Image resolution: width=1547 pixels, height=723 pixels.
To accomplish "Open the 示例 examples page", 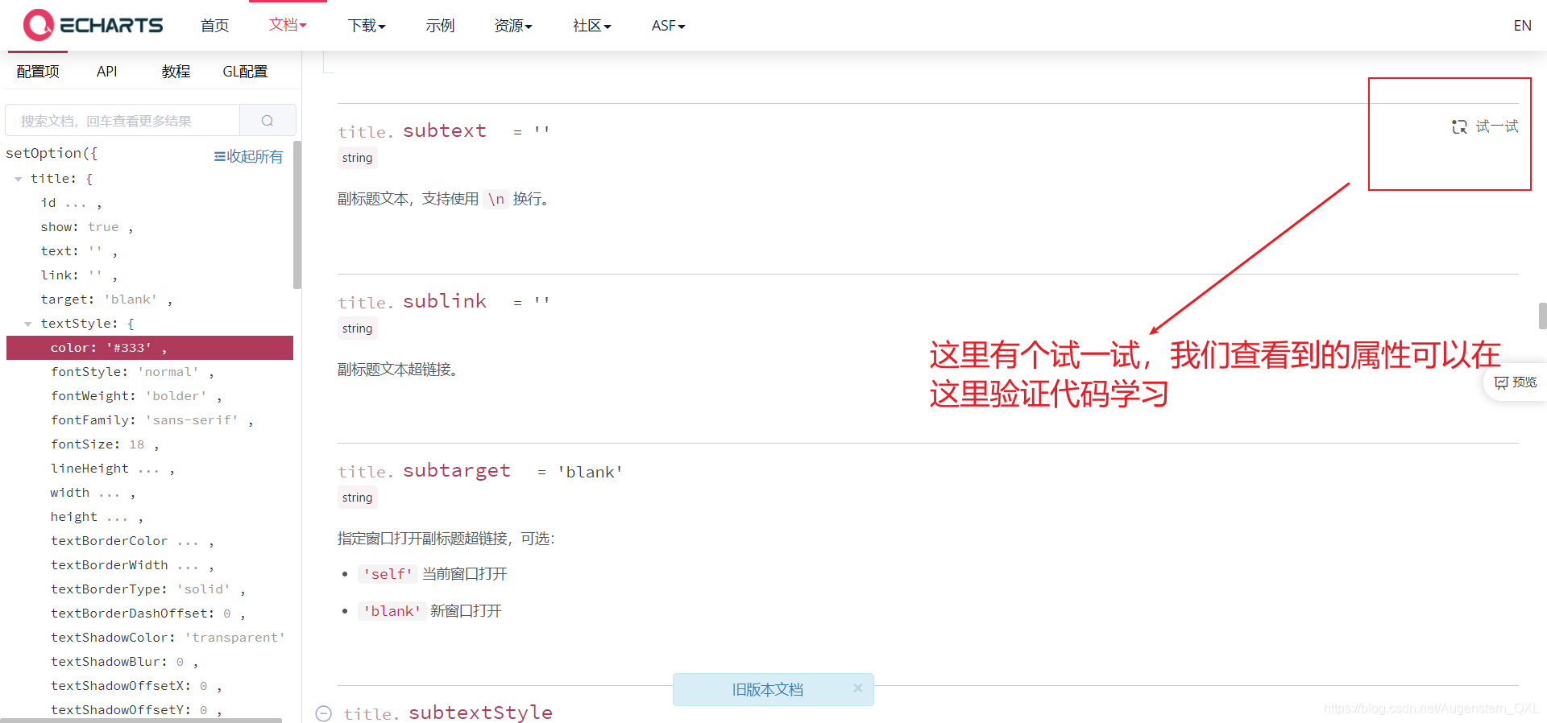I will click(440, 26).
